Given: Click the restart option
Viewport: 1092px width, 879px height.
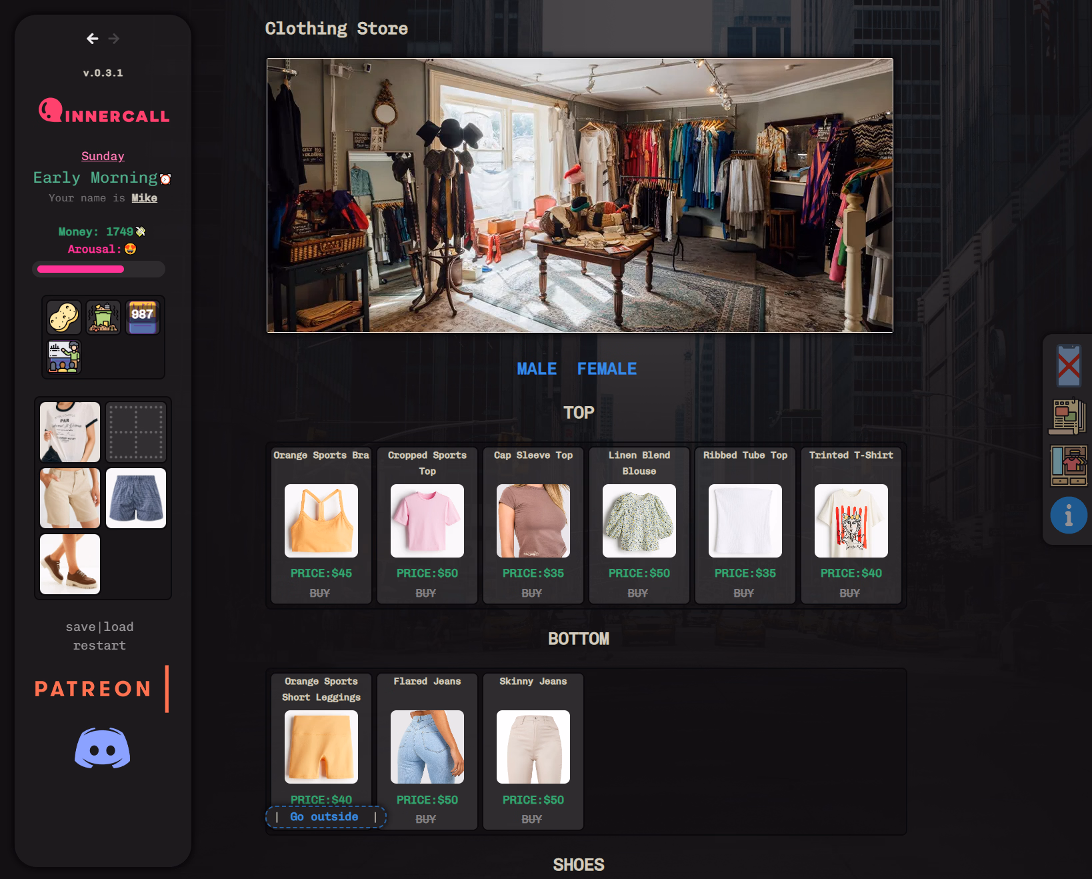Looking at the screenshot, I should (99, 646).
